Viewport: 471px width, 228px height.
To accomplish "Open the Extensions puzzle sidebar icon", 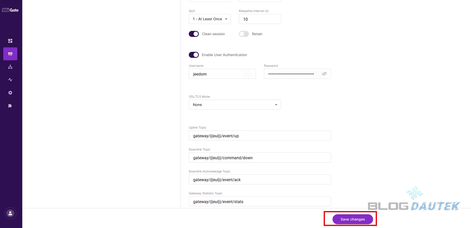I will pyautogui.click(x=10, y=106).
